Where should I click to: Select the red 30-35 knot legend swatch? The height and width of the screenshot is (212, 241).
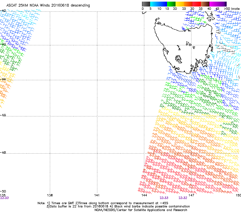pos(197,4)
